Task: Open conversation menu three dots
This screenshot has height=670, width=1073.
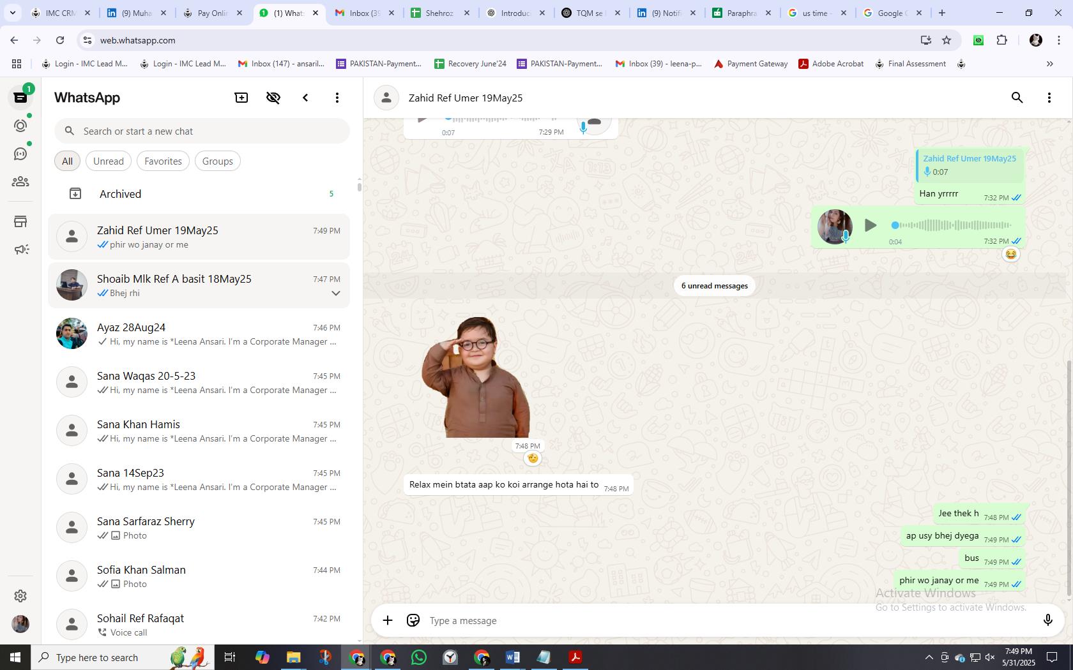Action: click(x=1049, y=98)
